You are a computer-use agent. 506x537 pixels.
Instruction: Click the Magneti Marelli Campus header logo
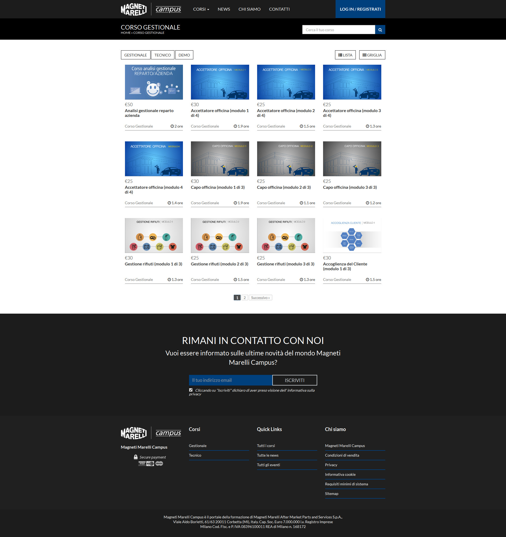pos(151,9)
